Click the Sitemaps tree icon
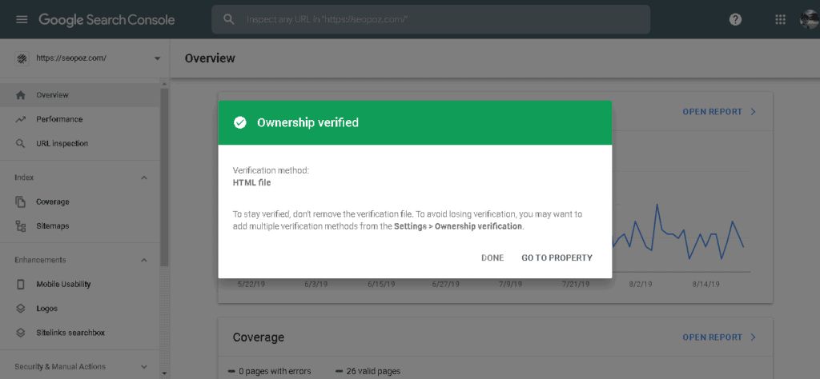This screenshot has width=820, height=379. tap(20, 226)
